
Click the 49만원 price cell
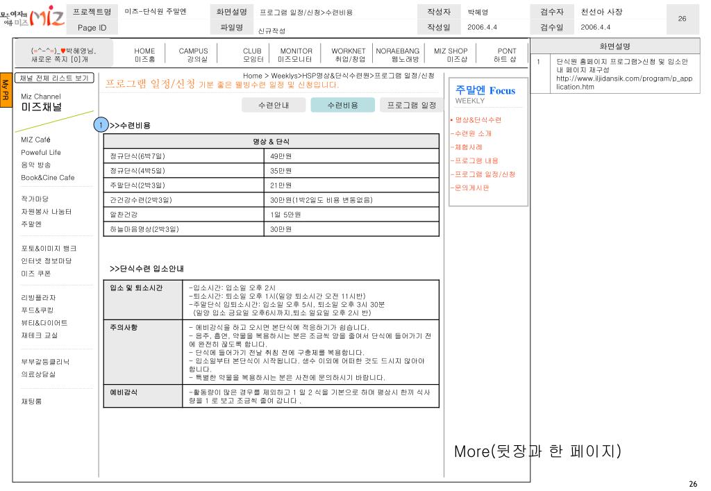351,156
